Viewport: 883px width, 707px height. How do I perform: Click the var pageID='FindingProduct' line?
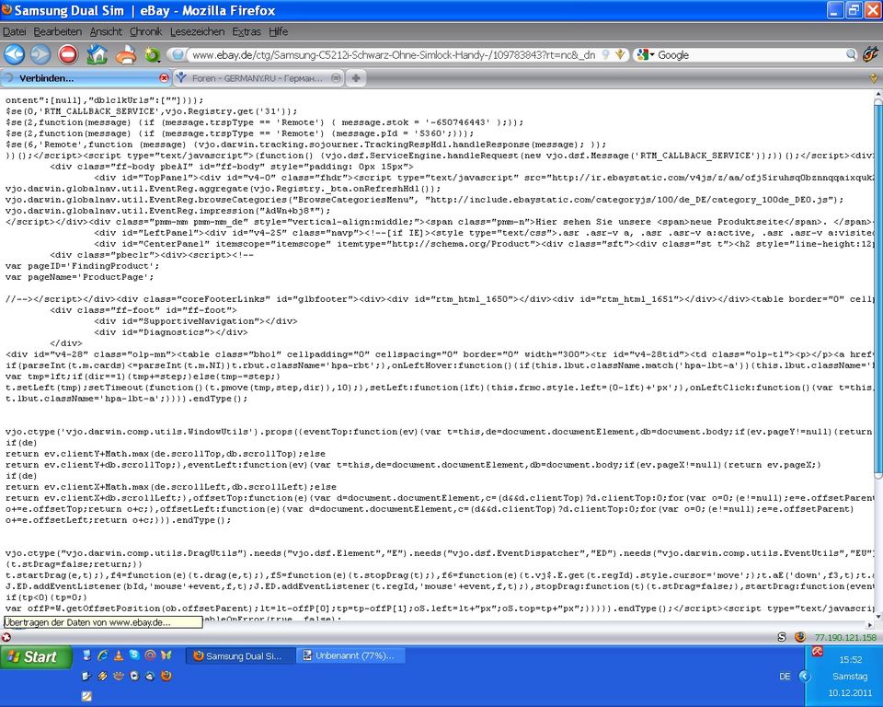pos(82,266)
